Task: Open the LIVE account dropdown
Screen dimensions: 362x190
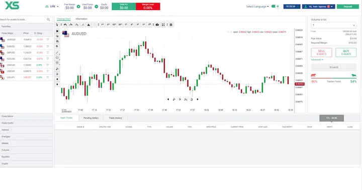Action: (x=52, y=7)
